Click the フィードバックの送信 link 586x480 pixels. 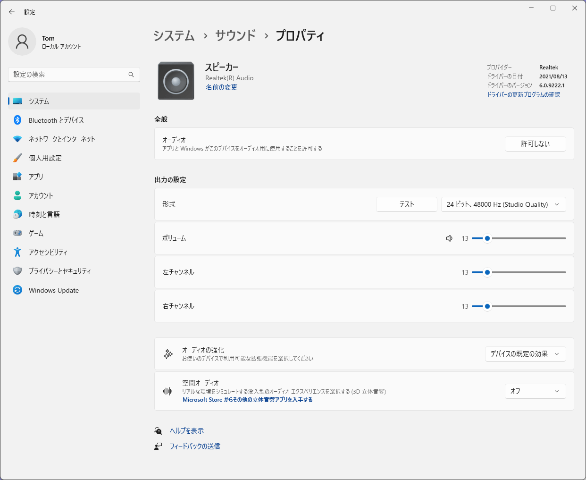click(x=195, y=446)
